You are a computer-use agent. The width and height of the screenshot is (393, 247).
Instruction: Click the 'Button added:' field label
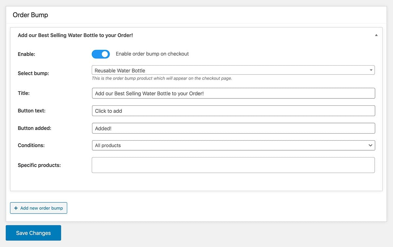pos(34,128)
